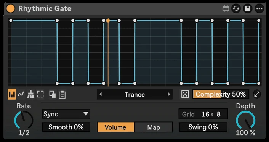Randomize the pattern with dice icon
Image resolution: width=269 pixels, height=142 pixels.
click(x=185, y=94)
